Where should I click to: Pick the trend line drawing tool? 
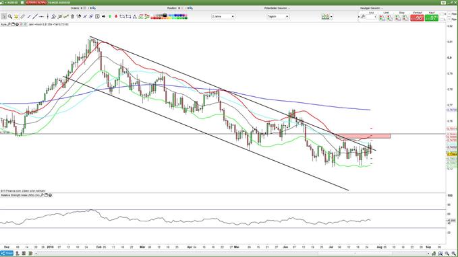35,17
